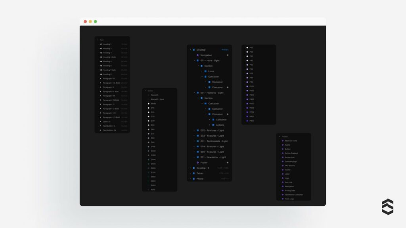
Task: Collapse the Text styles group
Action: pyautogui.click(x=98, y=40)
